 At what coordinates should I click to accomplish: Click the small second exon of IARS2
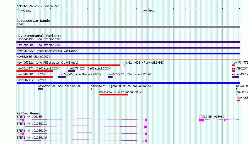pos(225,120)
